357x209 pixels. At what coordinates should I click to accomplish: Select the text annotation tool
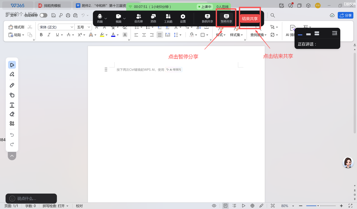click(x=12, y=105)
